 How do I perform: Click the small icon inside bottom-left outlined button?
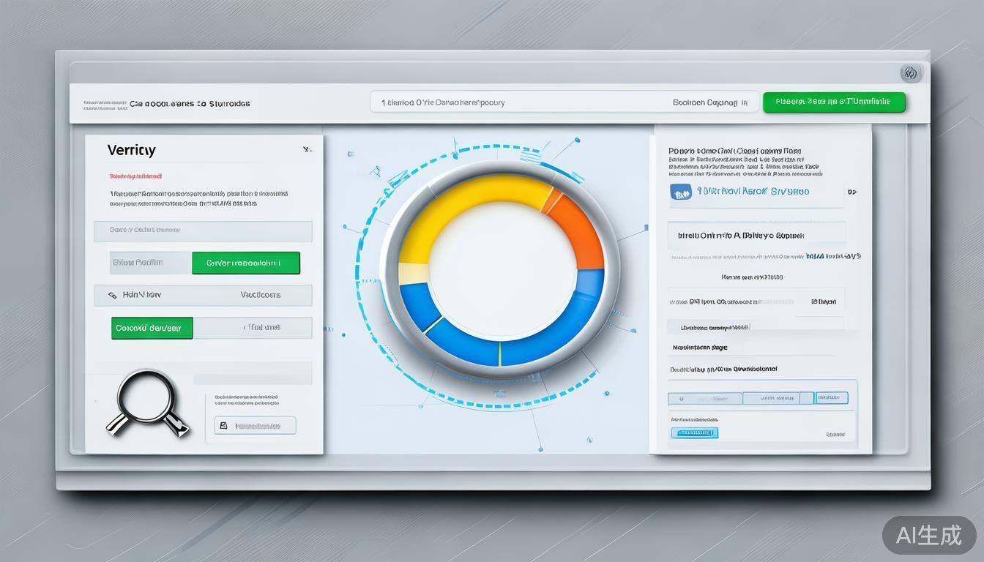(223, 425)
